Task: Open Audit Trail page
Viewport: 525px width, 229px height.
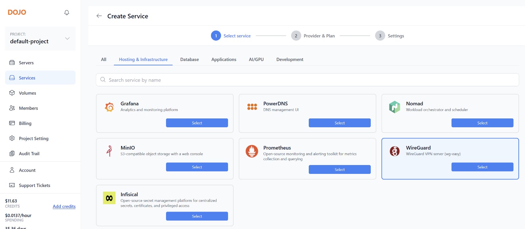Action: pos(40,153)
